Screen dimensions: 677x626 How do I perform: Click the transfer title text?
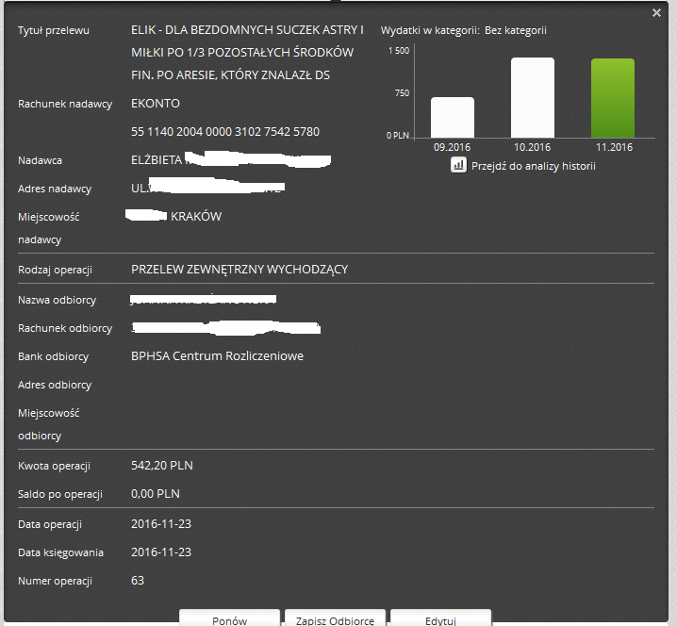pyautogui.click(x=247, y=53)
